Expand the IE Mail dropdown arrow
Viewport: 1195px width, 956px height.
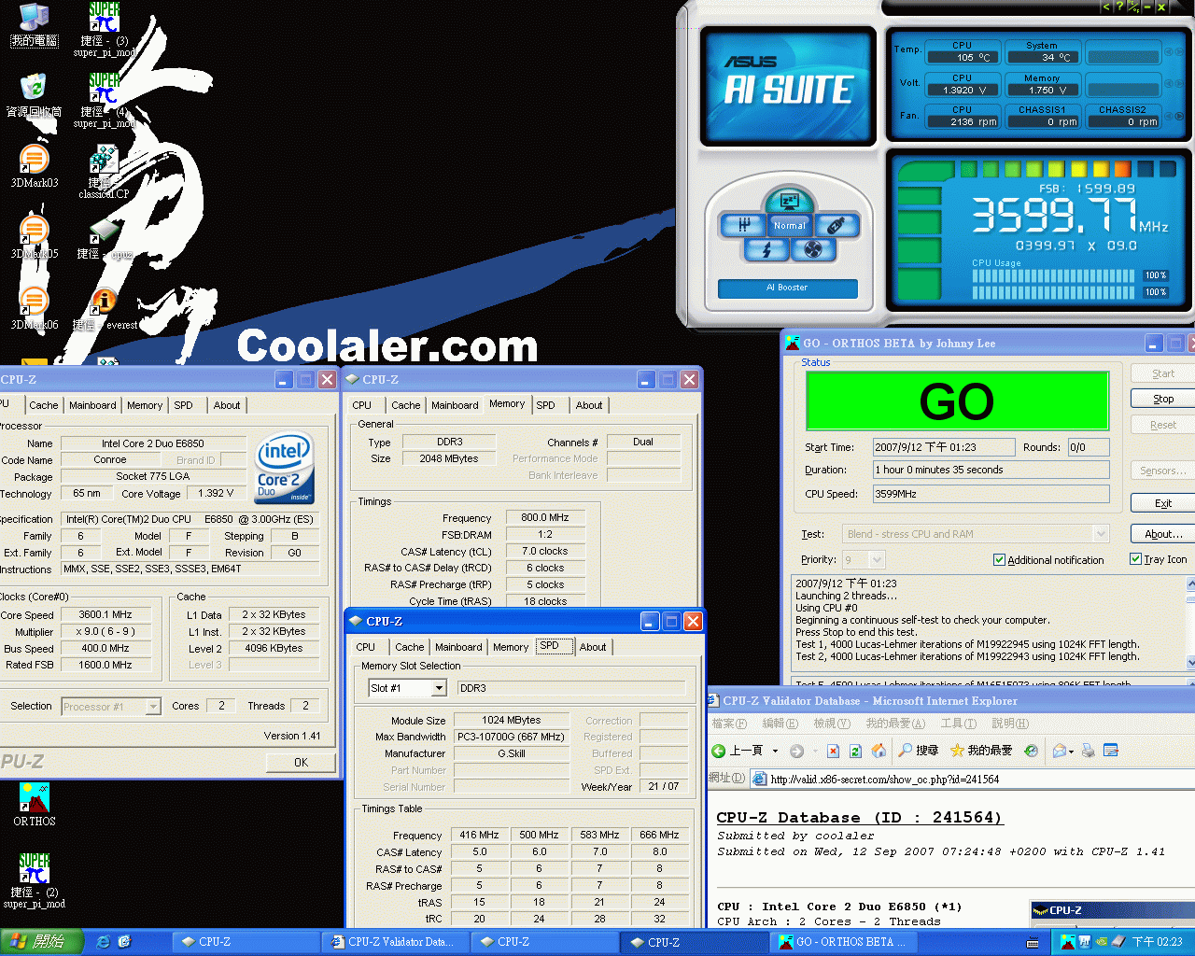click(1072, 751)
